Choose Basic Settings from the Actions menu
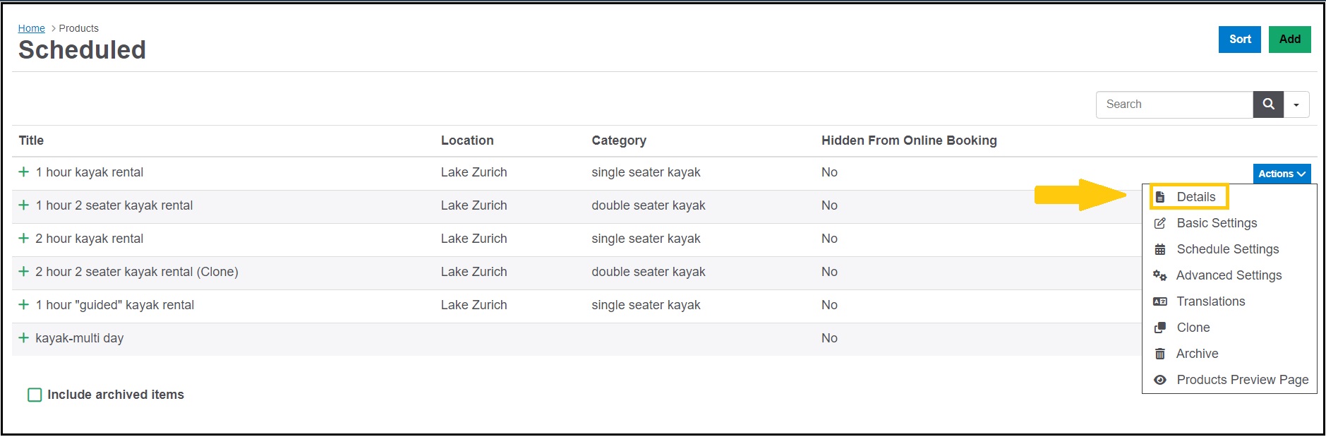The height and width of the screenshot is (437, 1326). point(1217,223)
